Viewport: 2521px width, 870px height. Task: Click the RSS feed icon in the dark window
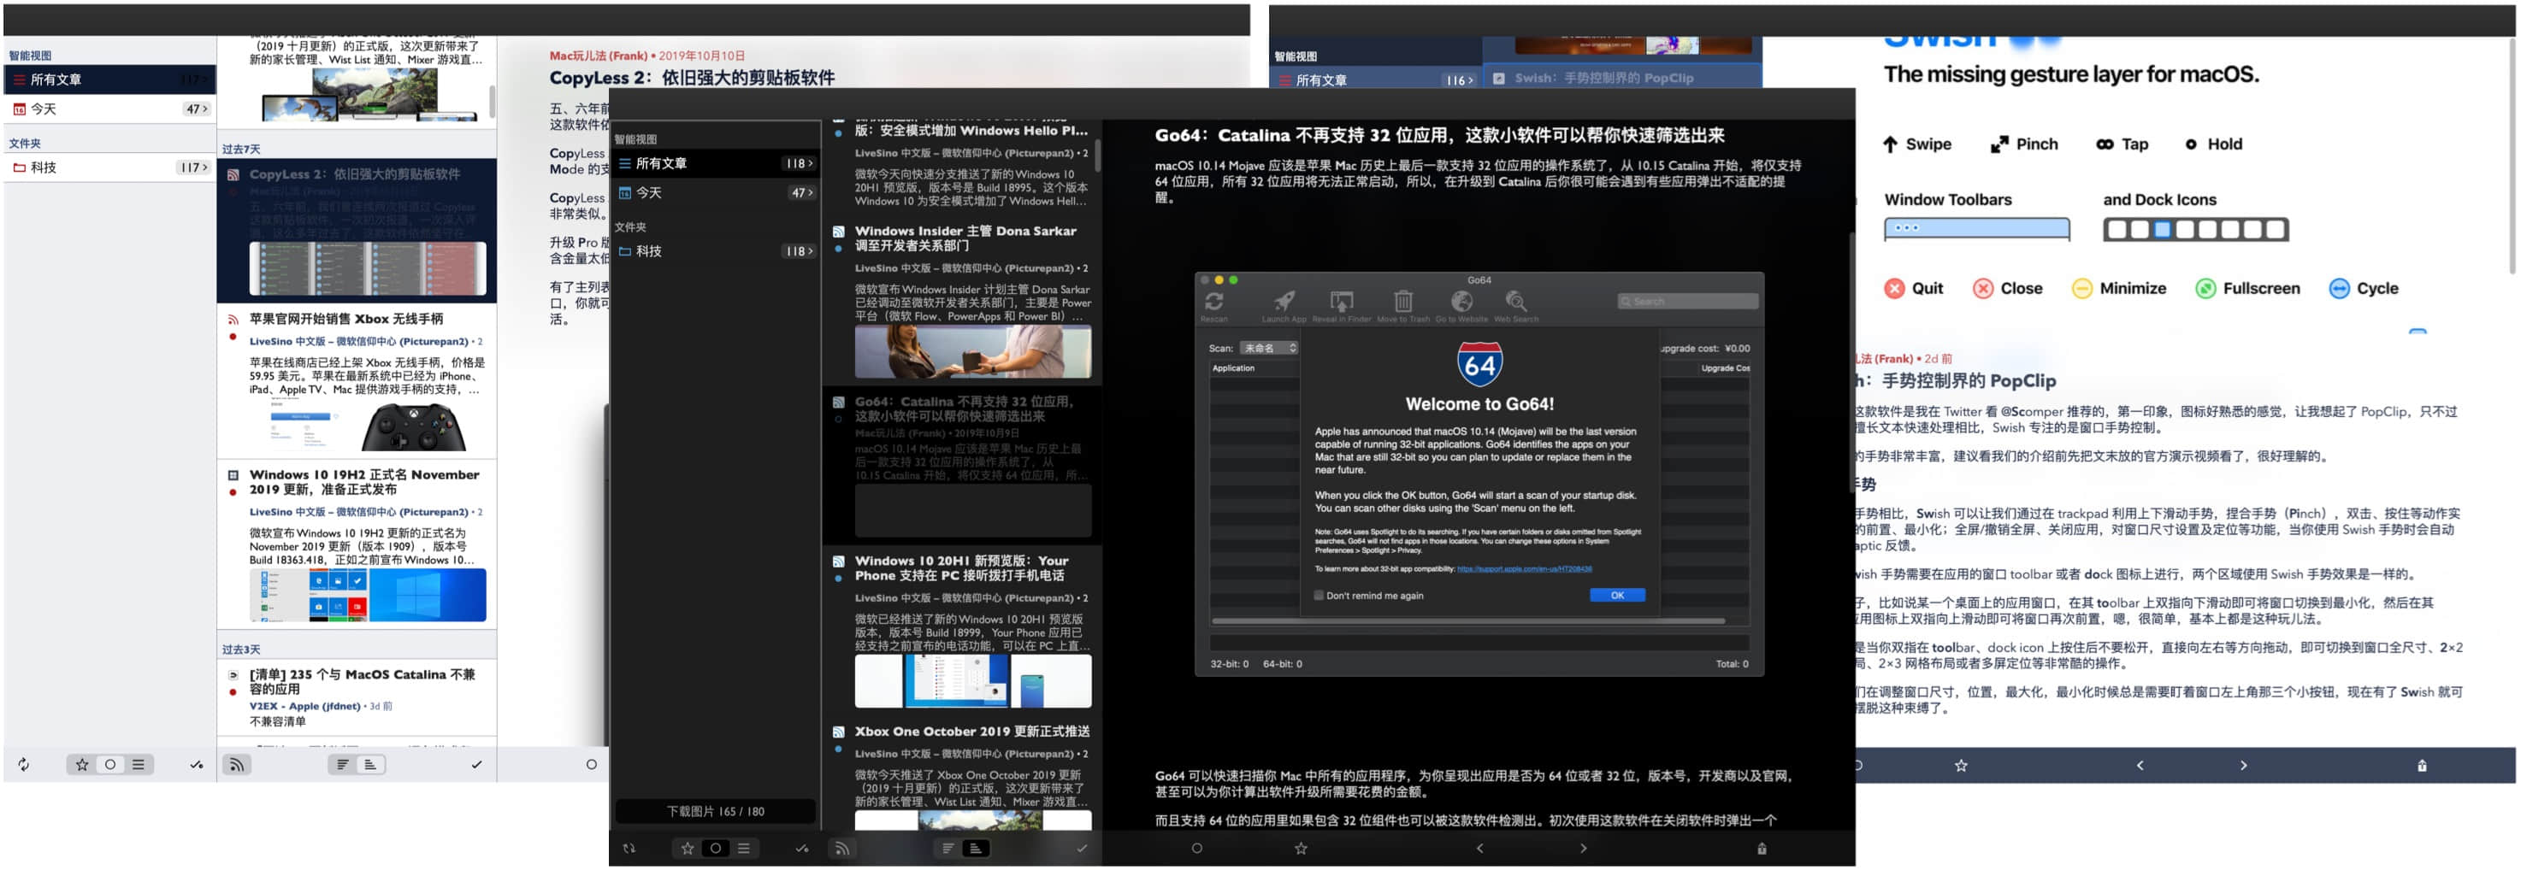pos(841,849)
